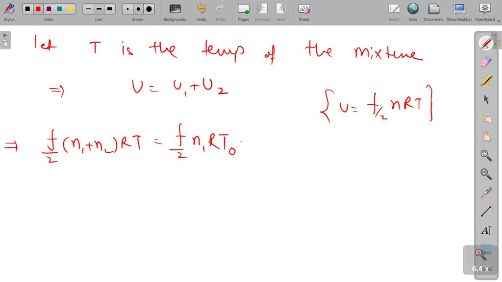
Task: Expand the left side panel drawer
Action: [x=5, y=35]
